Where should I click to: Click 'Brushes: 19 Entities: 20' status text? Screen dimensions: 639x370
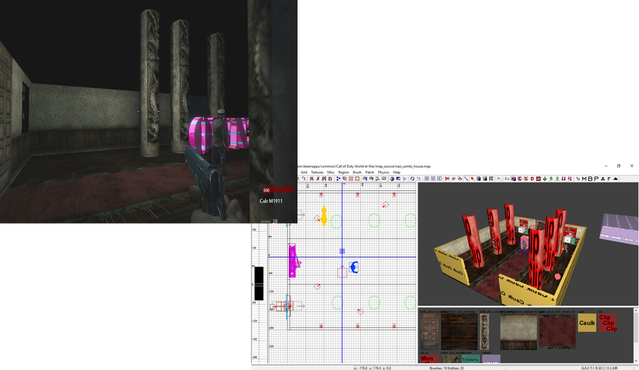[446, 368]
